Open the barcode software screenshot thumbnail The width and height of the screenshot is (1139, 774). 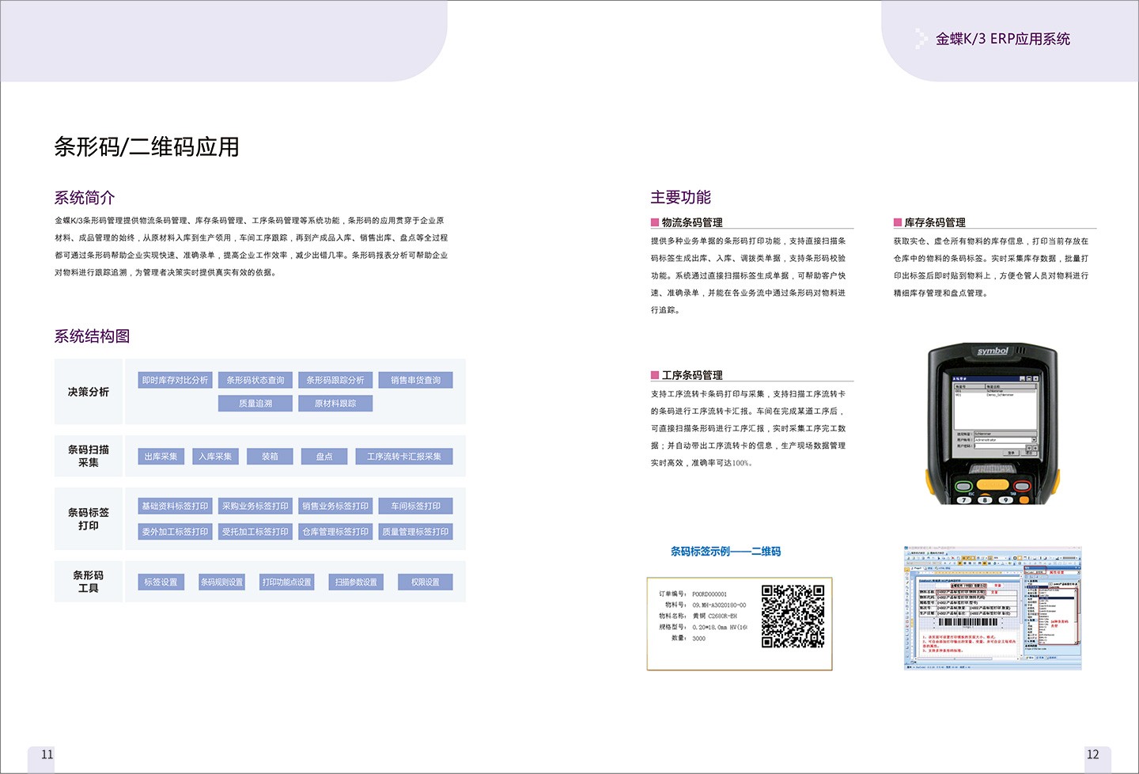tap(993, 608)
